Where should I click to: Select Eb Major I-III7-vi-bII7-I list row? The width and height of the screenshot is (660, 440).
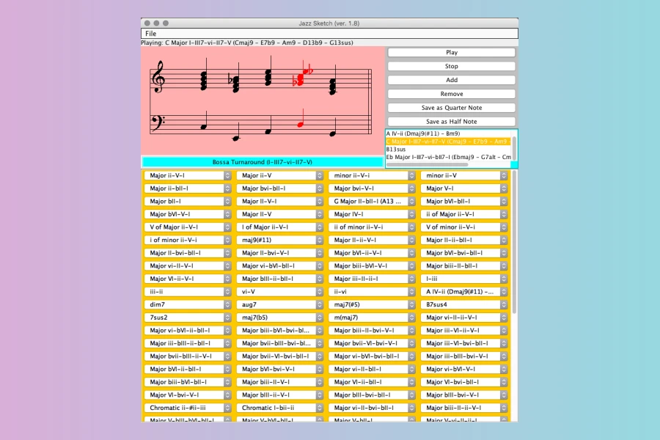(448, 157)
